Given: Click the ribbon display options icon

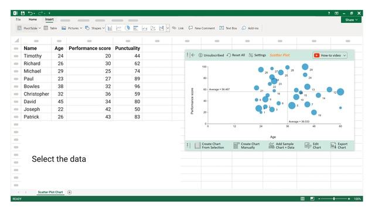Looking at the screenshot, I should tap(336, 13).
